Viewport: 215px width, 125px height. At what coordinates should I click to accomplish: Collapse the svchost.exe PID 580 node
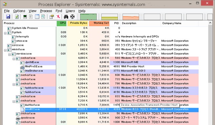(x=14, y=59)
